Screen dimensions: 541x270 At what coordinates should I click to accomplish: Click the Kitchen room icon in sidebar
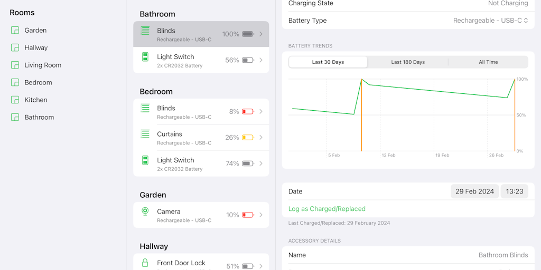tap(15, 100)
